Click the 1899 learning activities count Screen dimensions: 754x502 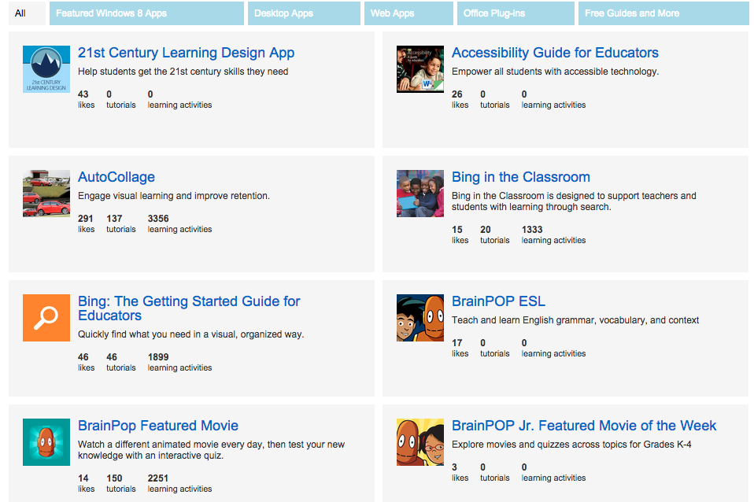pos(158,356)
